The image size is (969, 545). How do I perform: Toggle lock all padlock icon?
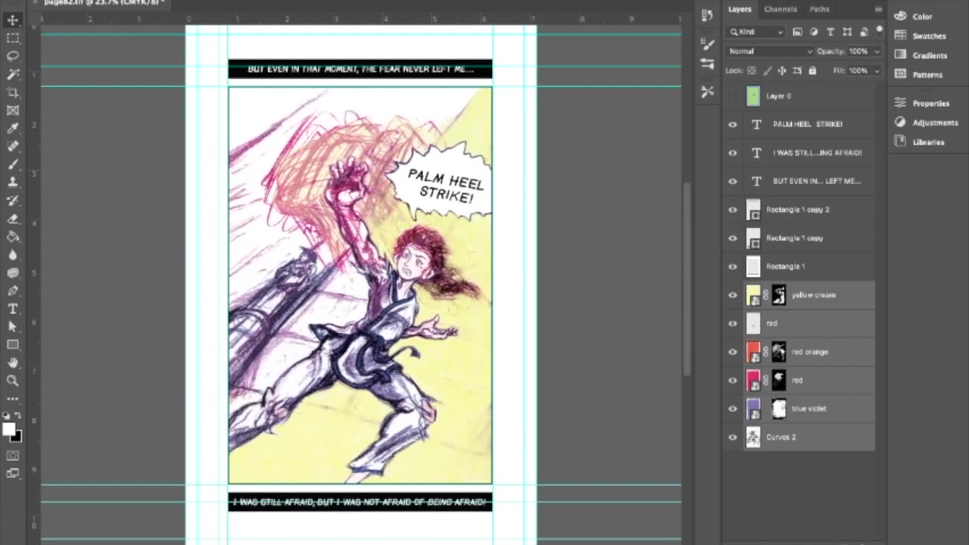812,70
